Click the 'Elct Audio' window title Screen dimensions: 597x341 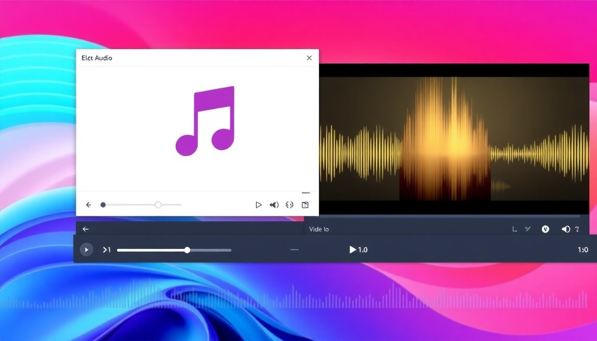(97, 58)
